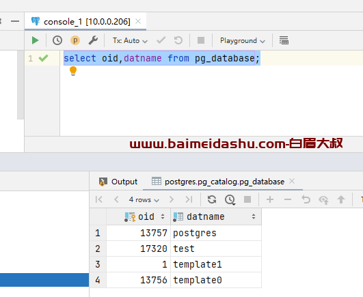Open console settings wrench icon
The image size is (363, 297).
pyautogui.click(x=93, y=40)
